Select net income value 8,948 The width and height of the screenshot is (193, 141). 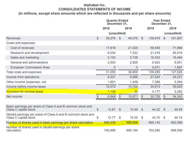click(x=112, y=97)
